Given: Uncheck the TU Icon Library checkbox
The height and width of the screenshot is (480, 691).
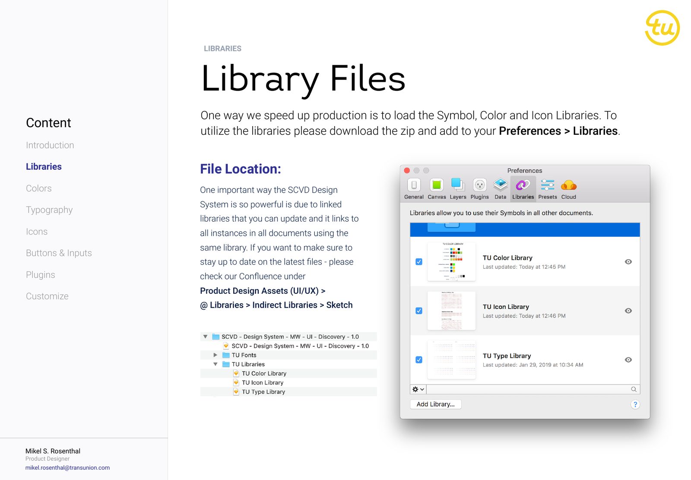Looking at the screenshot, I should [x=419, y=311].
